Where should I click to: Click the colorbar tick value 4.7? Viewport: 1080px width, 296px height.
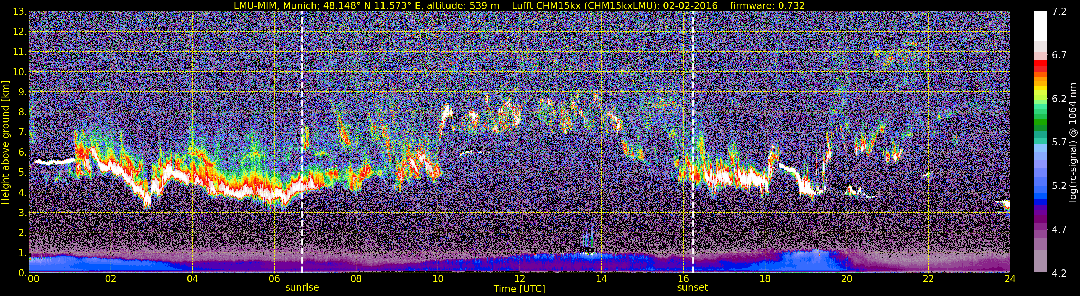pos(1059,230)
